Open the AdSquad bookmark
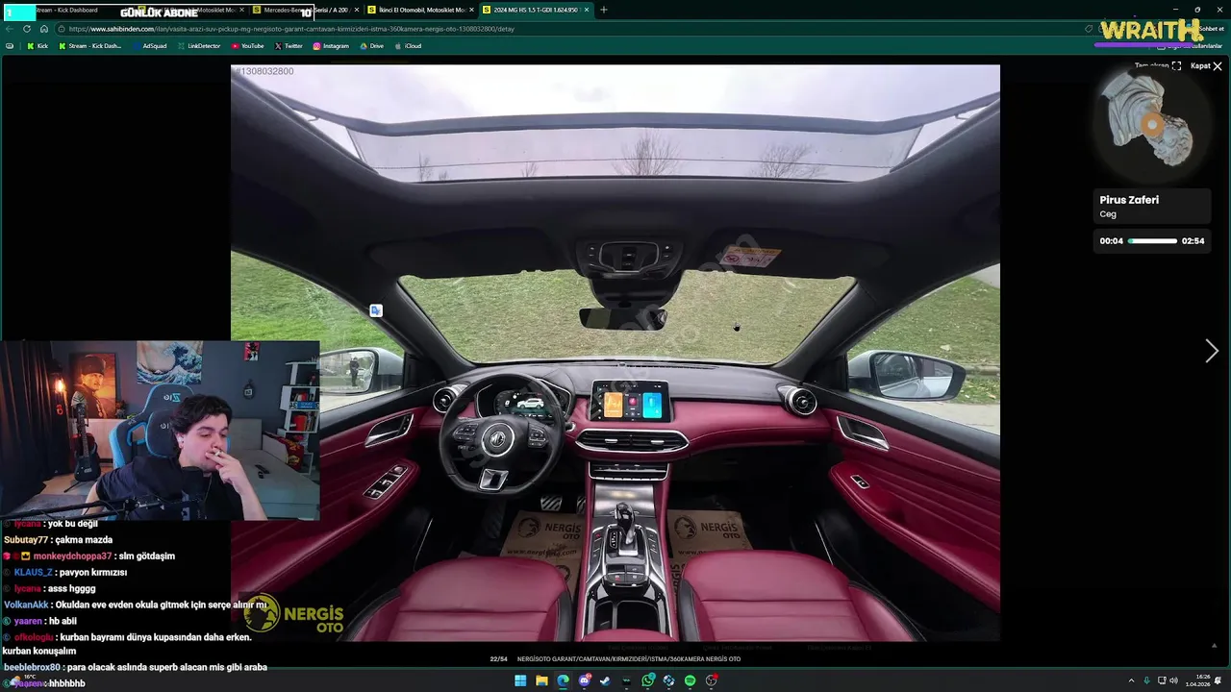This screenshot has height=692, width=1231. (150, 46)
